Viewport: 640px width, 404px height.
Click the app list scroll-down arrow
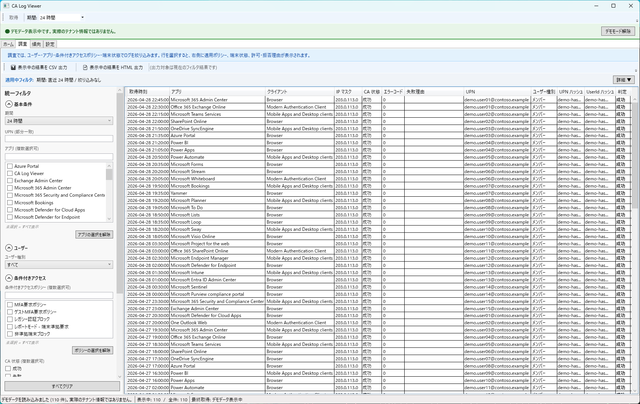coord(109,219)
